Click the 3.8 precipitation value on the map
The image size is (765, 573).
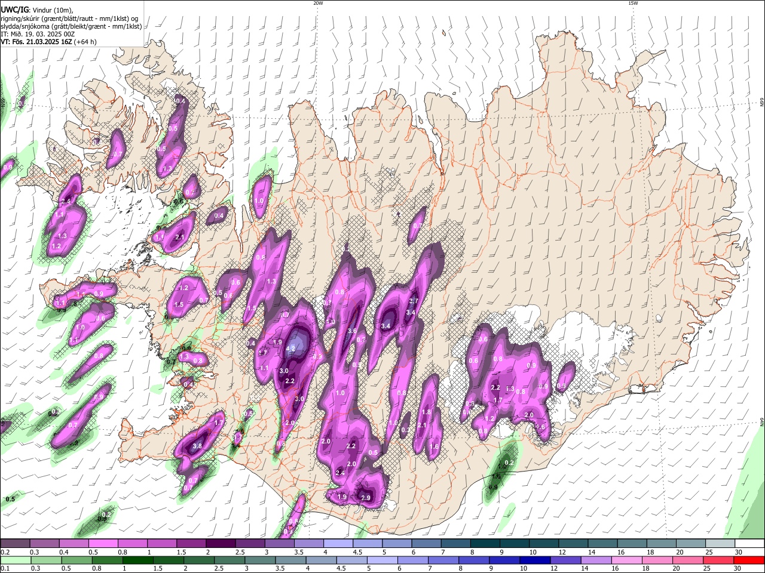198,446
